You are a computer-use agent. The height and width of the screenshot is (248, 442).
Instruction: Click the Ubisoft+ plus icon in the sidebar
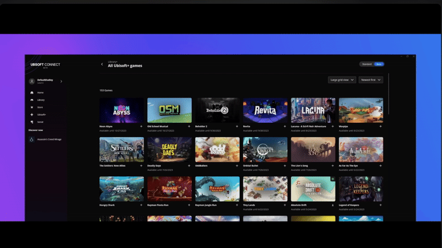coord(32,115)
